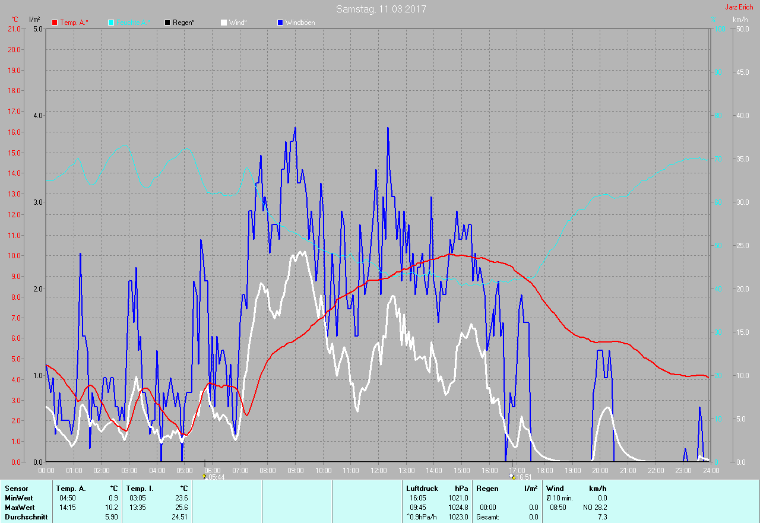Click the Sensor column header
Viewport: 760px width, 523px height.
(17, 489)
